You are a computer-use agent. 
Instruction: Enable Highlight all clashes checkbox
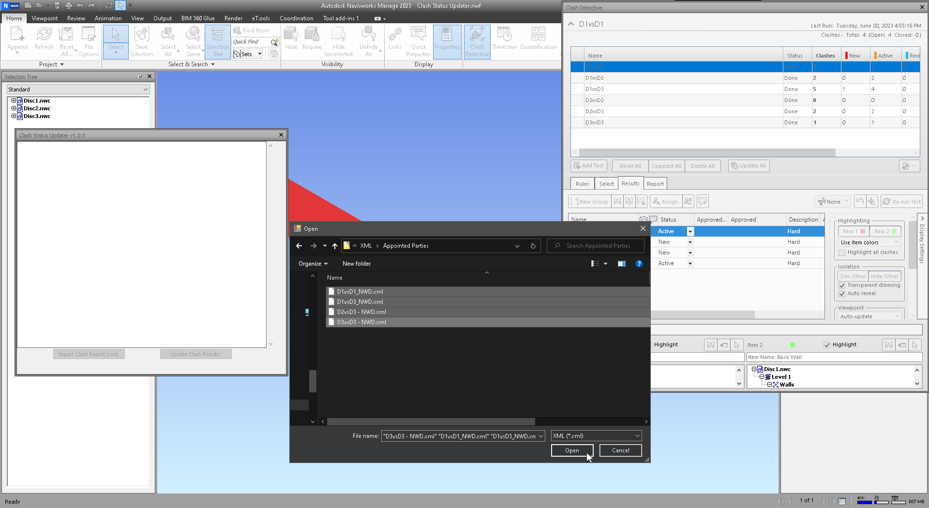coord(842,253)
